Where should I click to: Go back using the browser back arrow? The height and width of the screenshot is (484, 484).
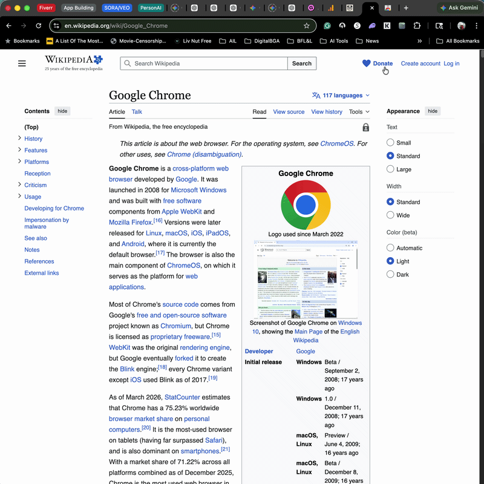[x=8, y=25]
